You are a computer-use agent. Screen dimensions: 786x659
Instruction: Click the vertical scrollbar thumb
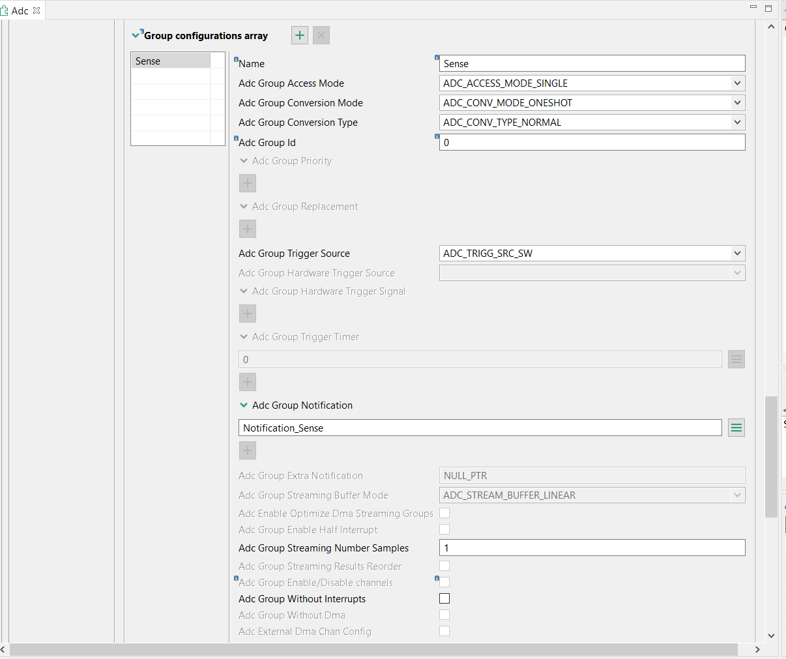click(x=772, y=456)
